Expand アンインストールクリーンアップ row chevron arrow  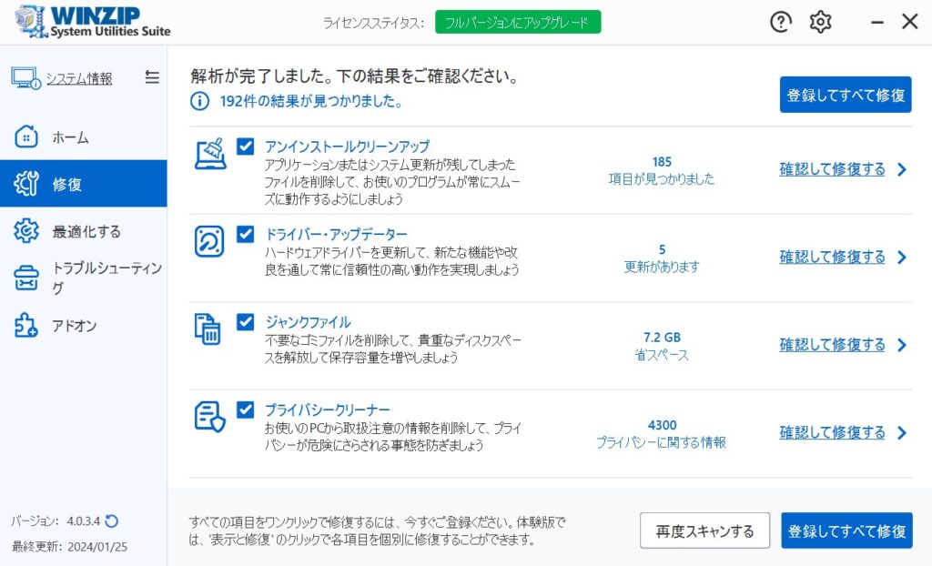(x=902, y=169)
